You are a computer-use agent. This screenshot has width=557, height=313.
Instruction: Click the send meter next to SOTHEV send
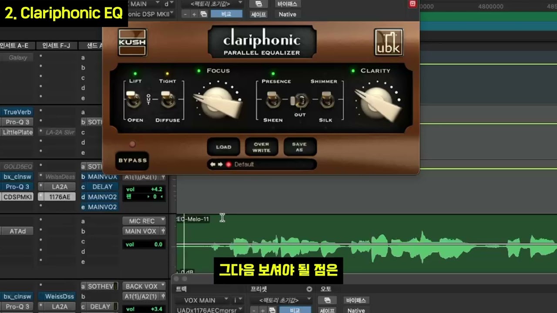(x=116, y=286)
